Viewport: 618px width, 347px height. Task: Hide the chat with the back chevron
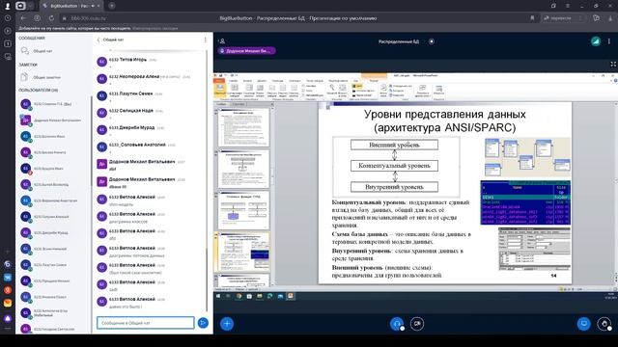[x=98, y=40]
